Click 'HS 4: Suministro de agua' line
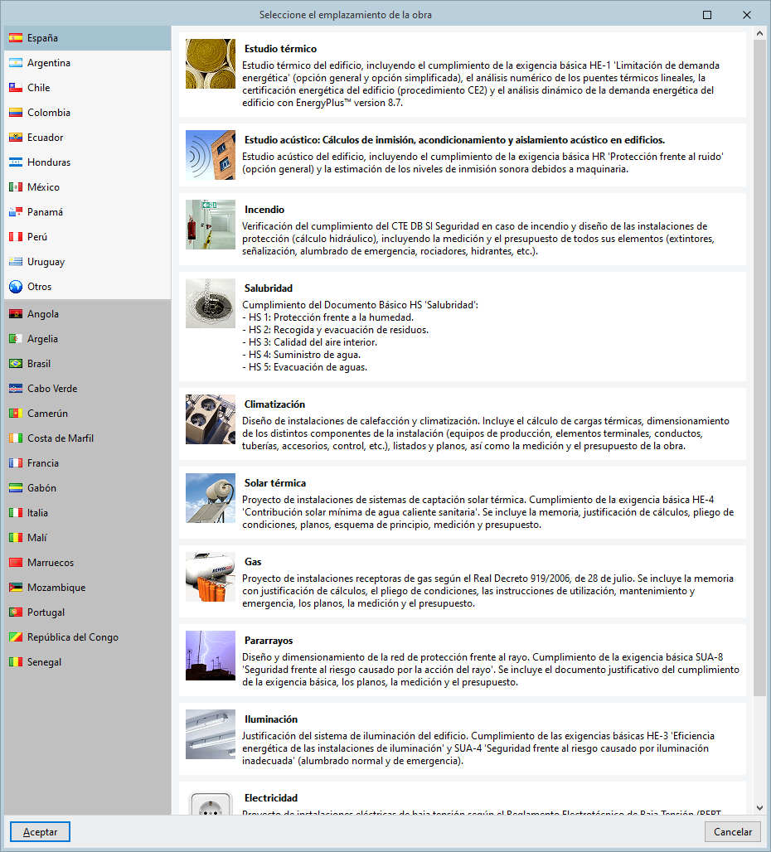Image resolution: width=771 pixels, height=852 pixels. (302, 355)
